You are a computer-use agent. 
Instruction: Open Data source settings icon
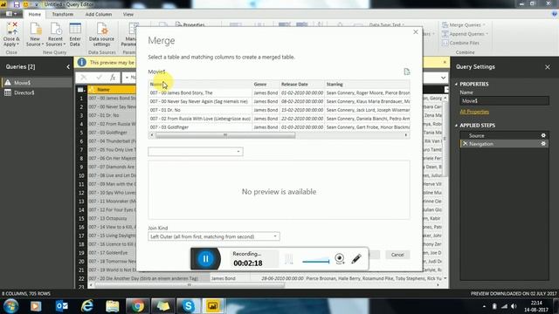tap(101, 34)
